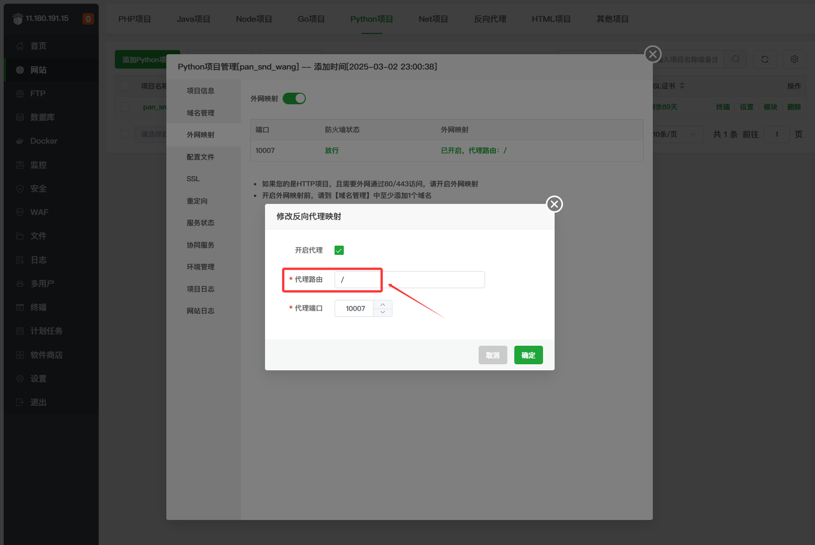Select the 网站 globe icon in sidebar
Viewport: 815px width, 545px height.
pos(20,70)
